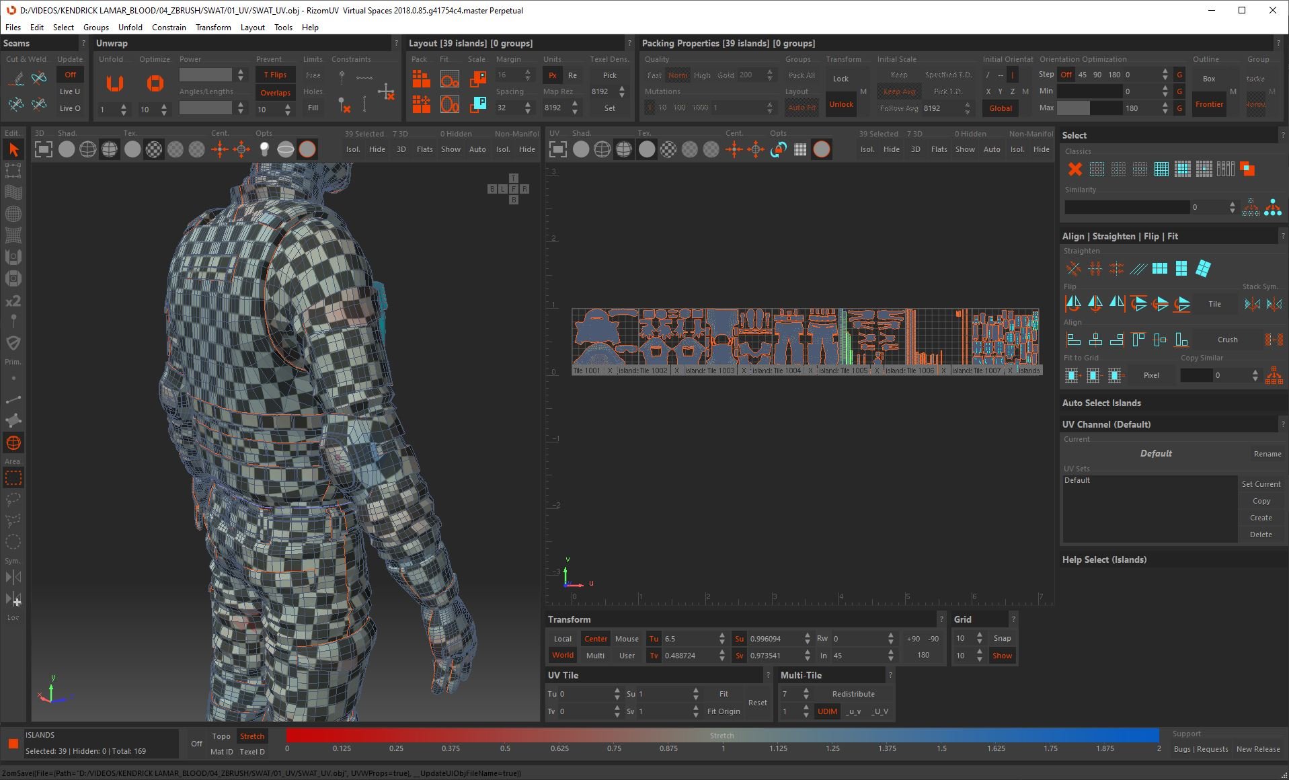This screenshot has width=1289, height=780.
Task: Open the Constrain menu
Action: 169,28
